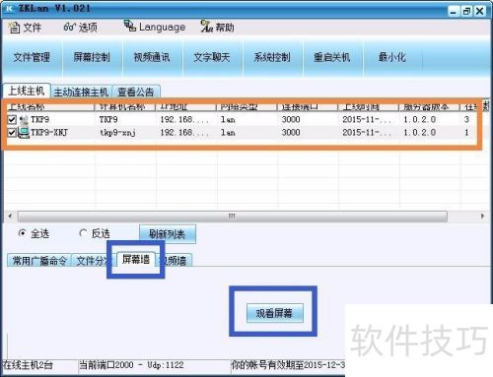The image size is (493, 377).
Task: Uncheck the TKP9 host checkbox
Action: 12,120
